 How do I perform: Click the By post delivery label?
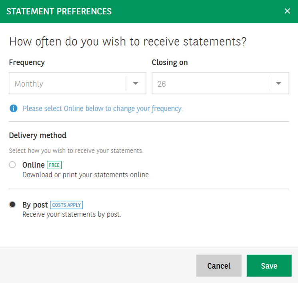[35, 205]
